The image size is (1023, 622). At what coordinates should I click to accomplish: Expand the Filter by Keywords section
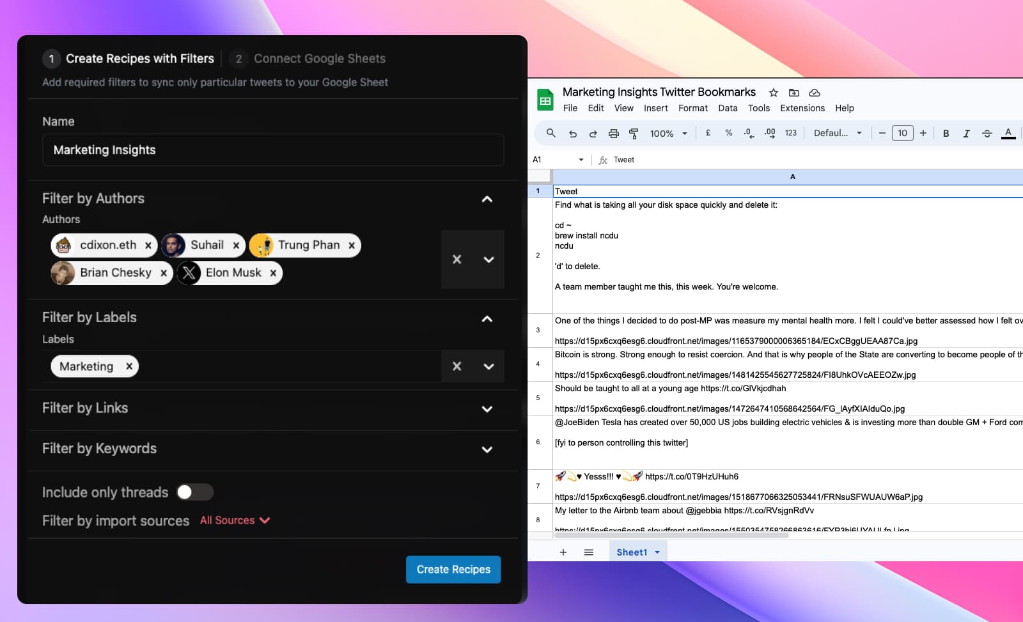coord(487,449)
